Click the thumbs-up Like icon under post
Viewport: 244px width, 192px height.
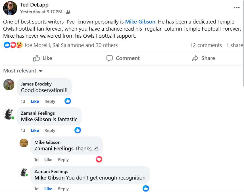pyautogui.click(x=37, y=58)
